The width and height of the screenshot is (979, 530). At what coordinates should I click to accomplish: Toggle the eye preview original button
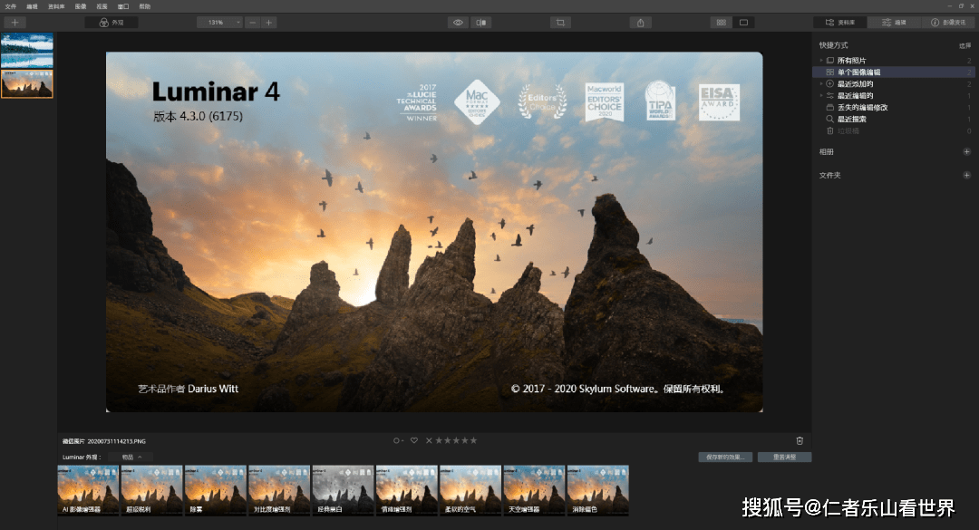pos(459,23)
